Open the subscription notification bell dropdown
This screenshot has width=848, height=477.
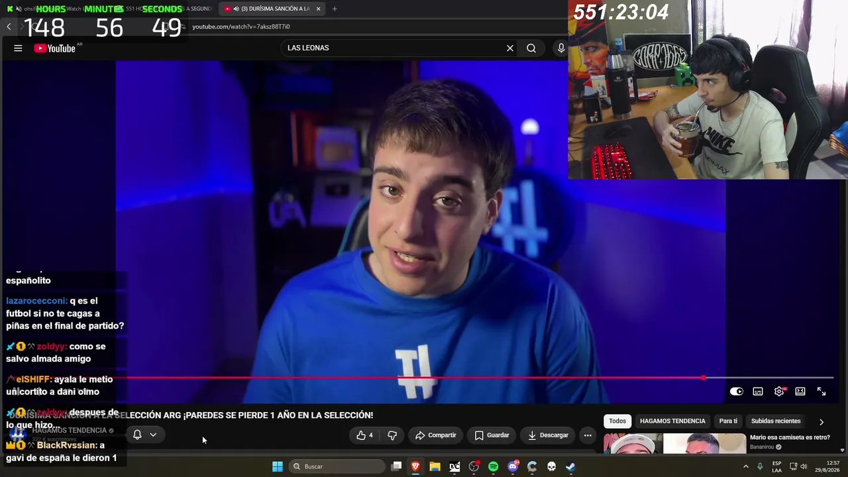[x=144, y=435]
